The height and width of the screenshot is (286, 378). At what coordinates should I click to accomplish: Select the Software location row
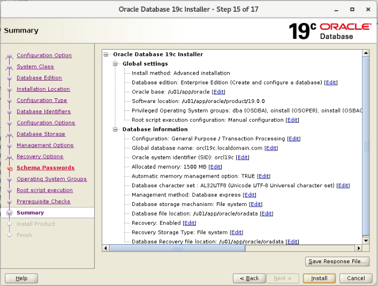(x=198, y=101)
